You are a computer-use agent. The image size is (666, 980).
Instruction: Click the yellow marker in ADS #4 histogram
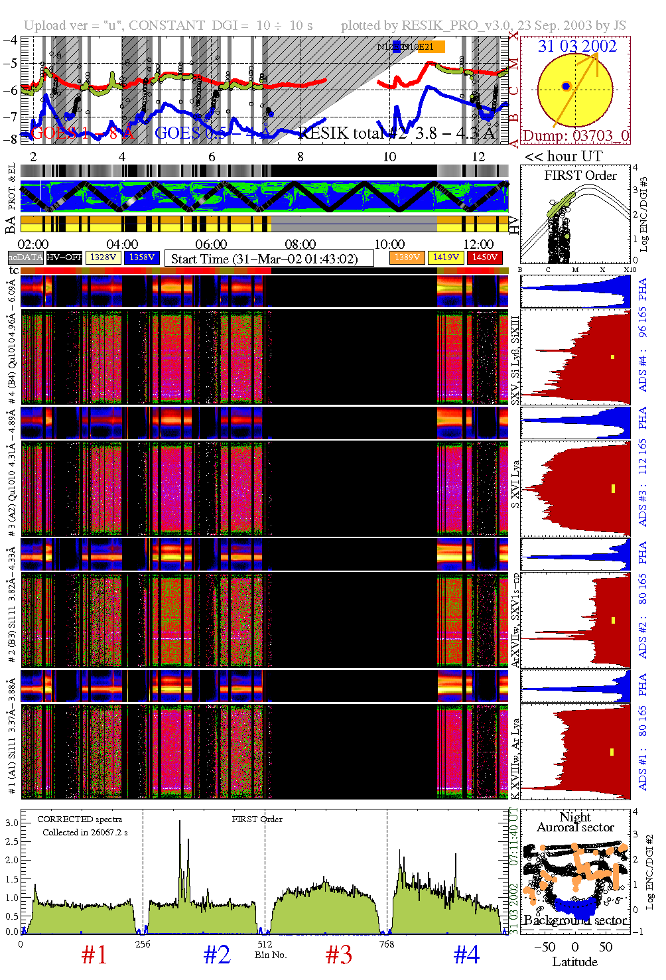[x=612, y=357]
